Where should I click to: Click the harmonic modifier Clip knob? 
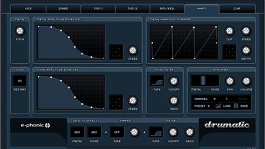point(229,31)
